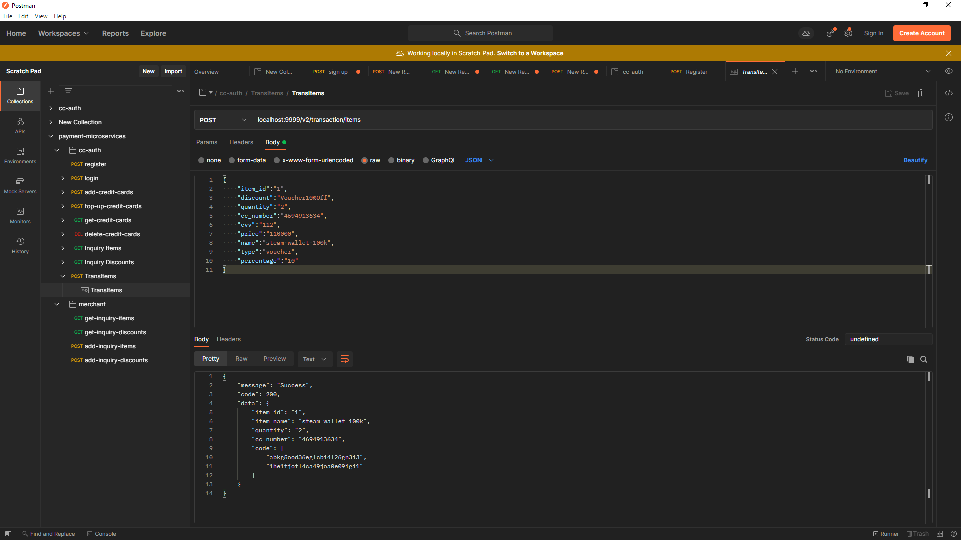Click the Search Postman field
Viewport: 961px width, 540px height.
(x=480, y=33)
